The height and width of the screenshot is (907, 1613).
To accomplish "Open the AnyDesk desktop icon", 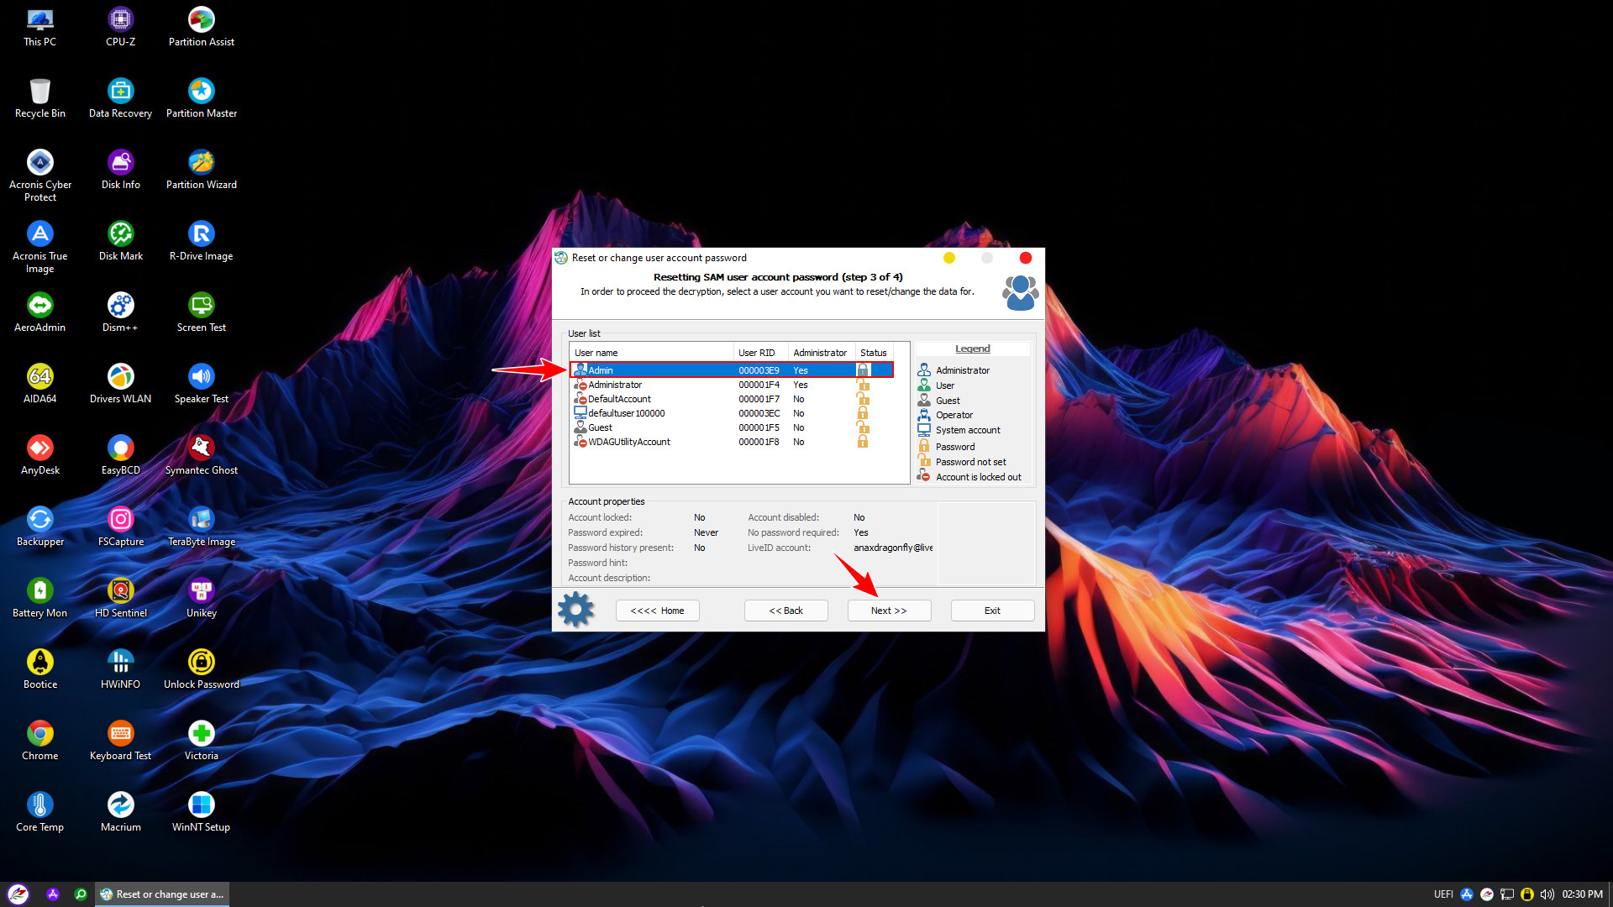I will click(39, 448).
